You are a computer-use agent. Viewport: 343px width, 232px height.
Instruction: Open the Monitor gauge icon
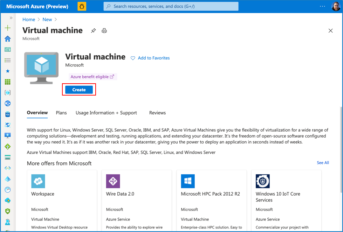tap(8, 190)
